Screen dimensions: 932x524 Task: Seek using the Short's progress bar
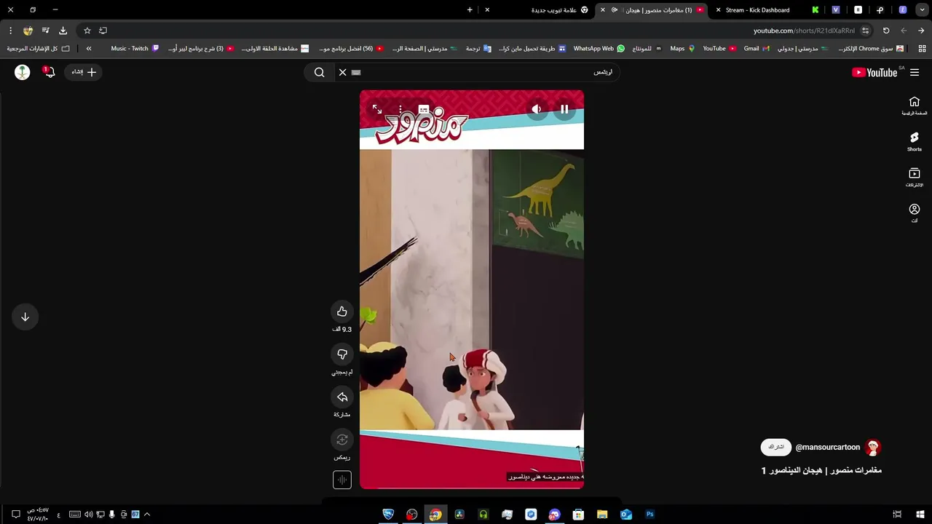pyautogui.click(x=472, y=488)
